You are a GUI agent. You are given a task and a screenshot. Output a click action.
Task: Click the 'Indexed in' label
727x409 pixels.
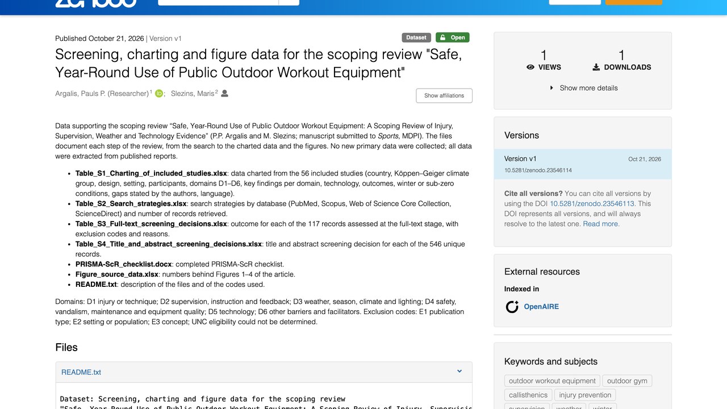coord(521,289)
